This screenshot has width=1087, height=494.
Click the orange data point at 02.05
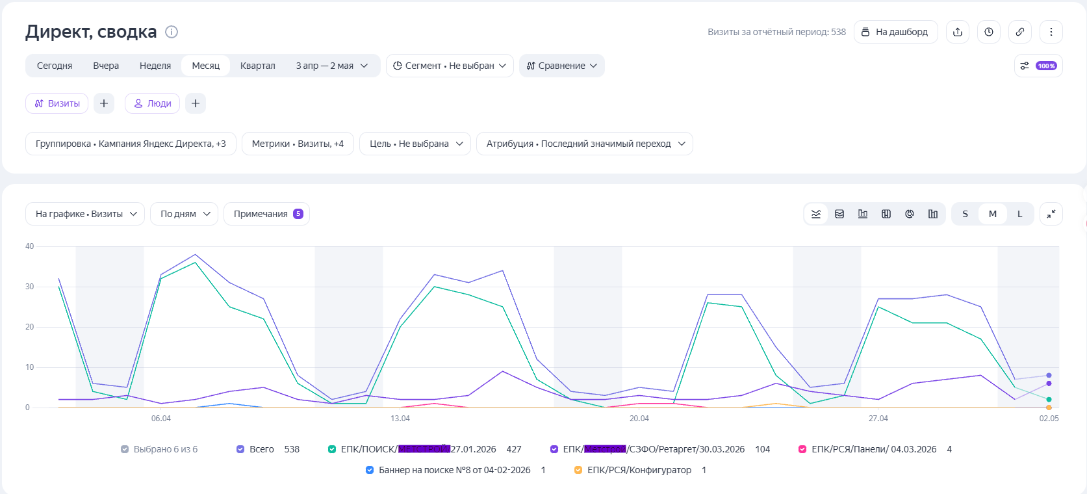[x=1049, y=408]
